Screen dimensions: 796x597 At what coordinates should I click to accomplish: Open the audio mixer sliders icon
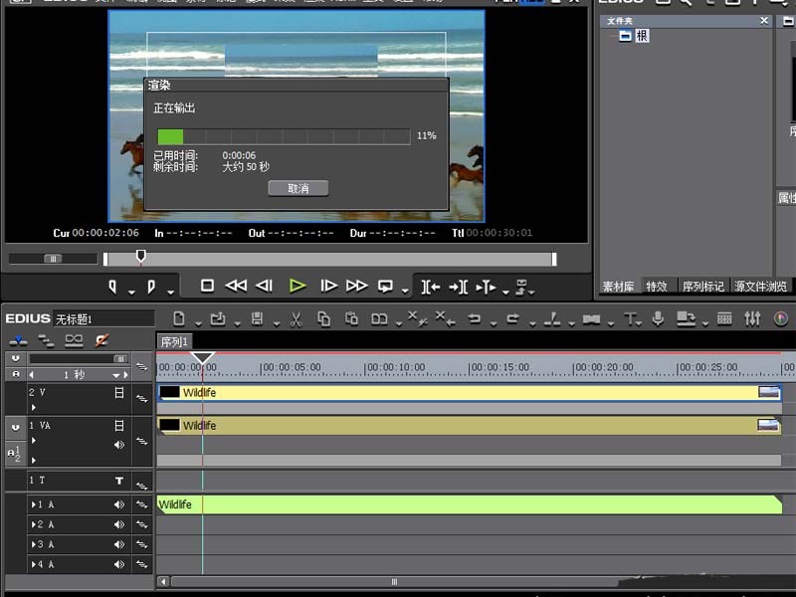coord(752,319)
